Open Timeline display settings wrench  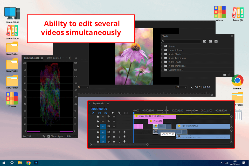tap(119, 113)
